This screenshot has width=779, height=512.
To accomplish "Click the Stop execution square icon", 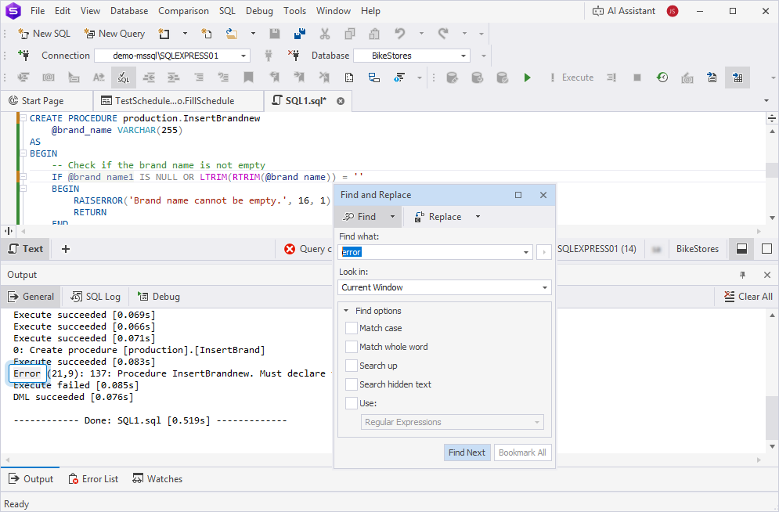I will (x=637, y=78).
